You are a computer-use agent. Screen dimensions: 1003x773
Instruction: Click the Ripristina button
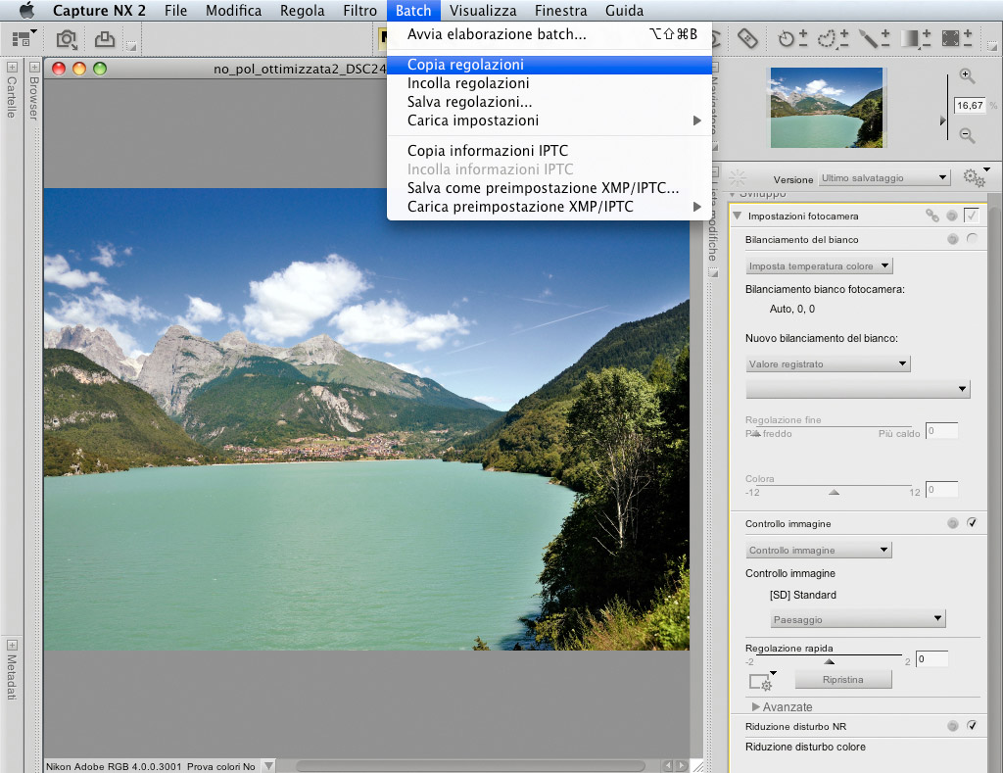[x=843, y=680]
